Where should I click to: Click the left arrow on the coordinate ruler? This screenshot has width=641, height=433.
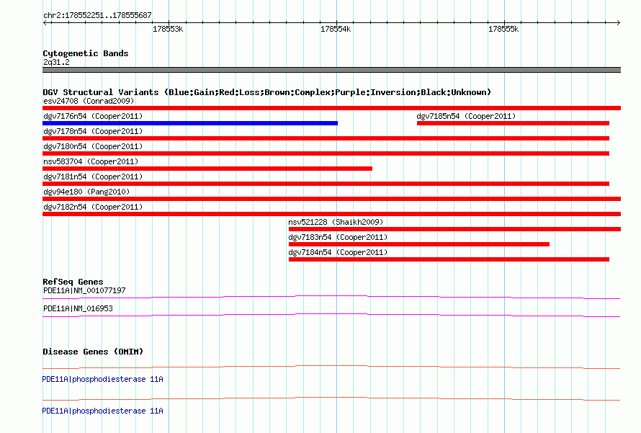pos(45,22)
